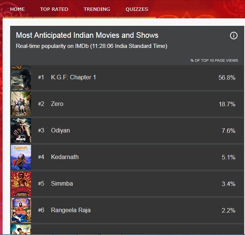
Task: Click the partially visible seventh movie poster
Action: click(x=21, y=229)
